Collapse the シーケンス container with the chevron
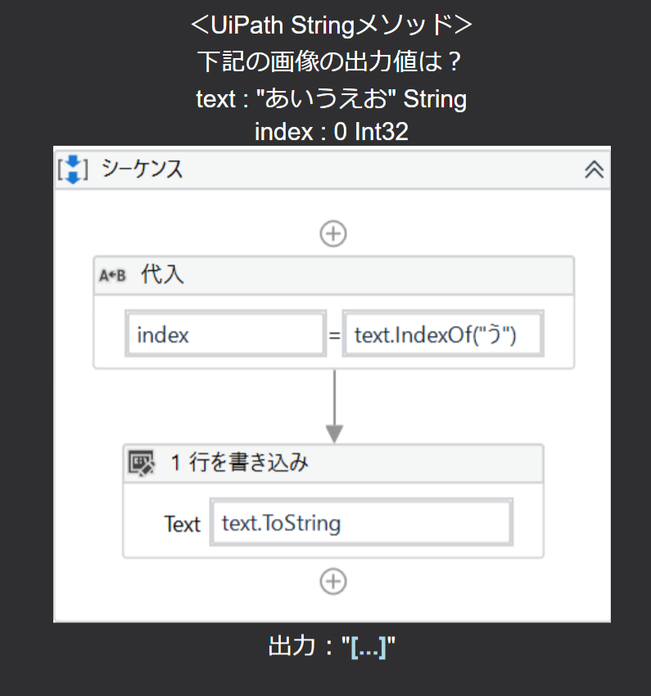 pos(594,169)
